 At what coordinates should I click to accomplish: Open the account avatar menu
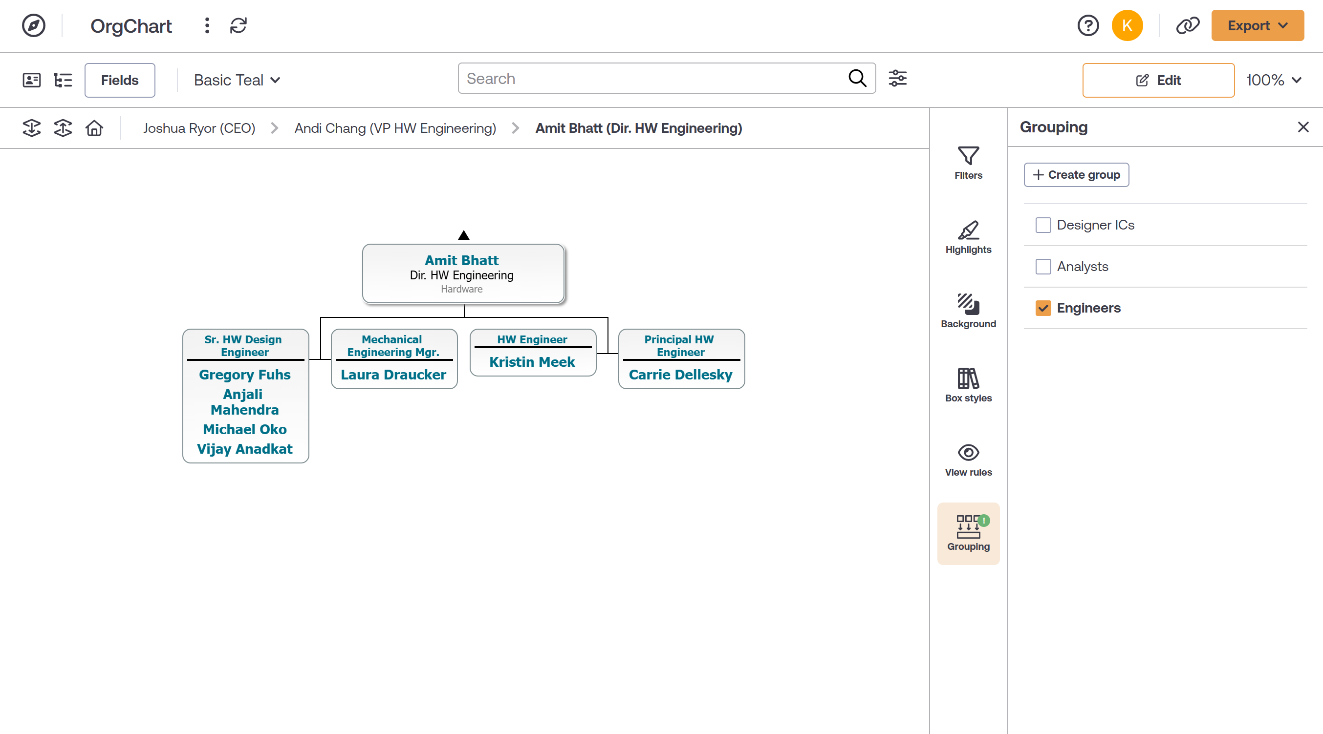(1128, 25)
